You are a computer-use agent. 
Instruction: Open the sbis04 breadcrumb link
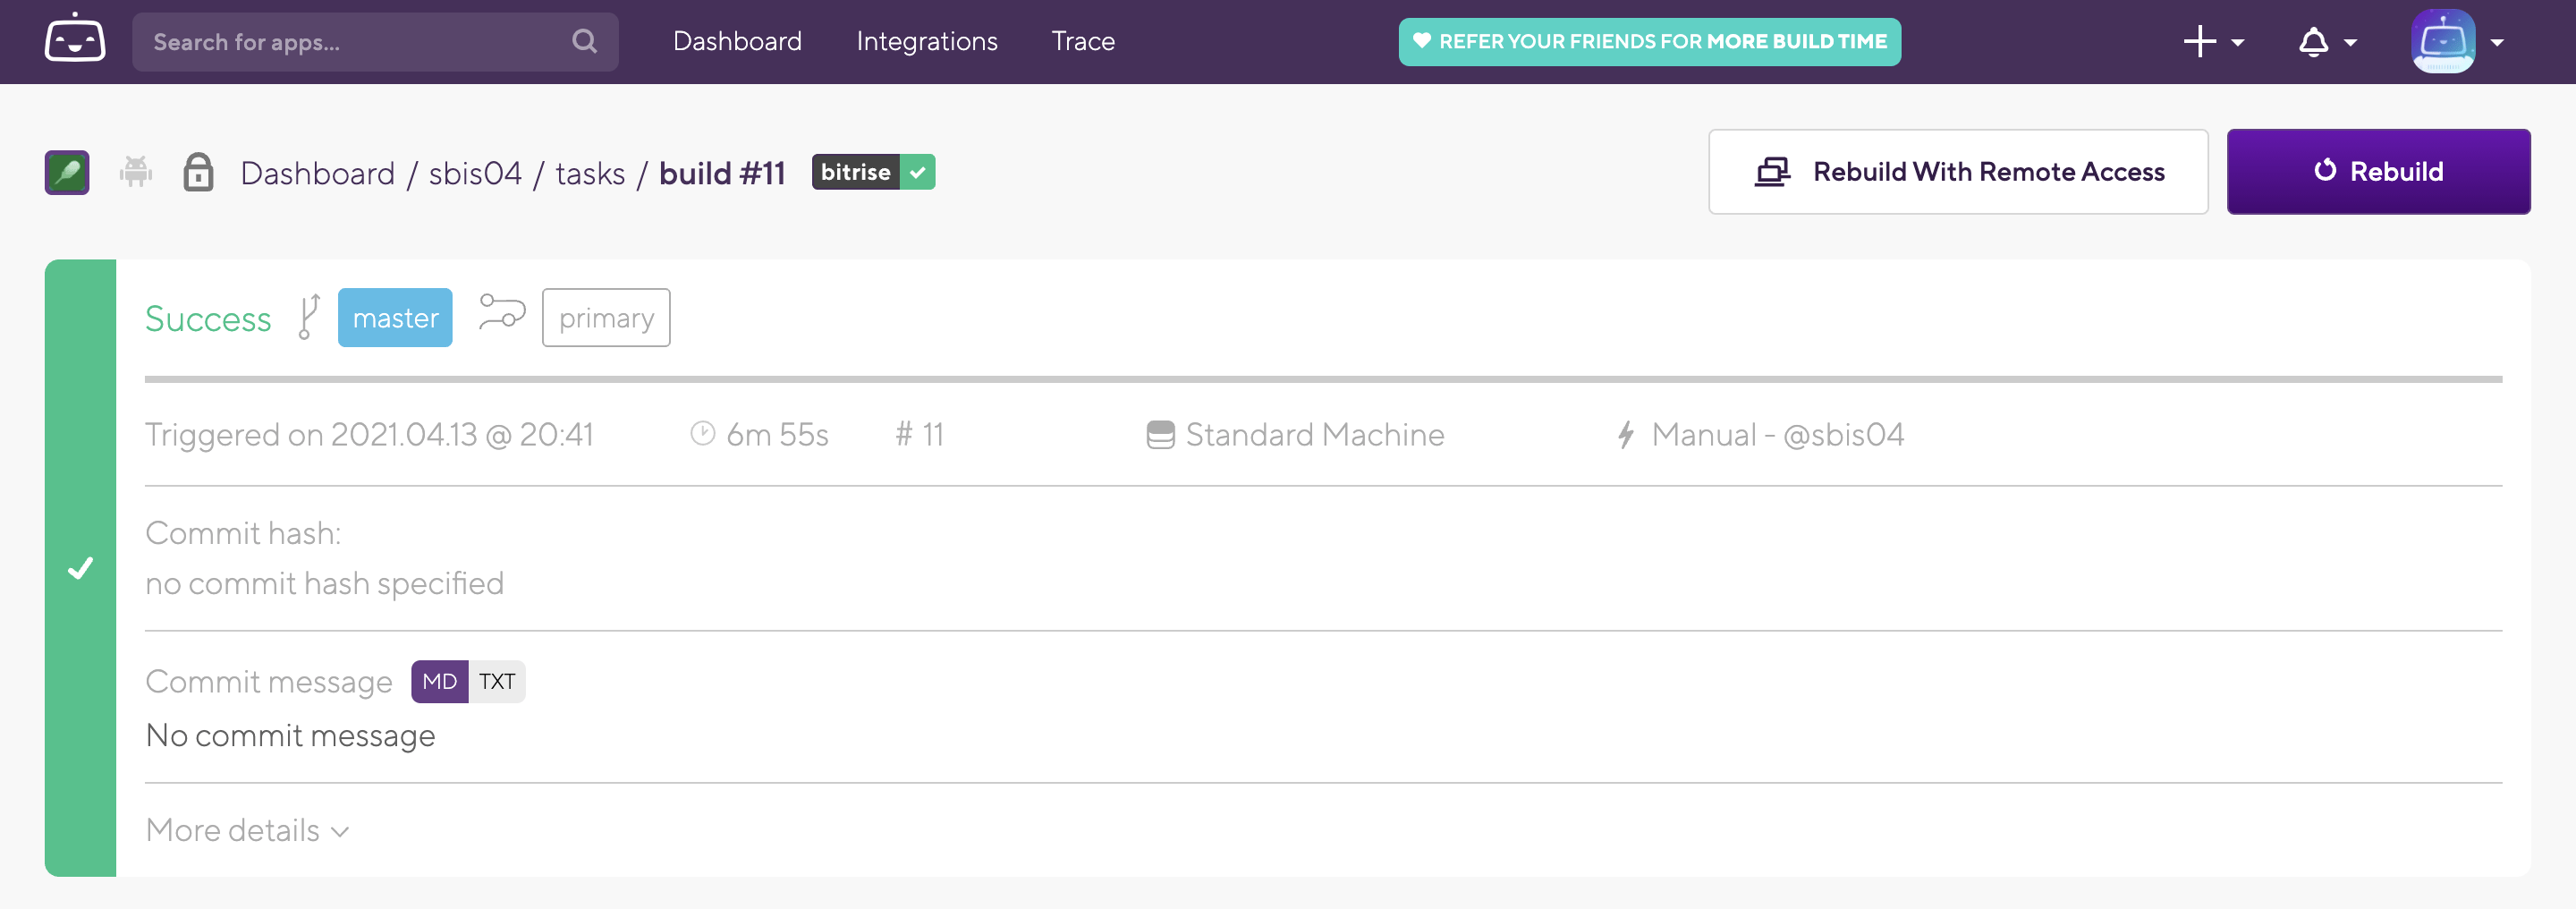(x=476, y=171)
